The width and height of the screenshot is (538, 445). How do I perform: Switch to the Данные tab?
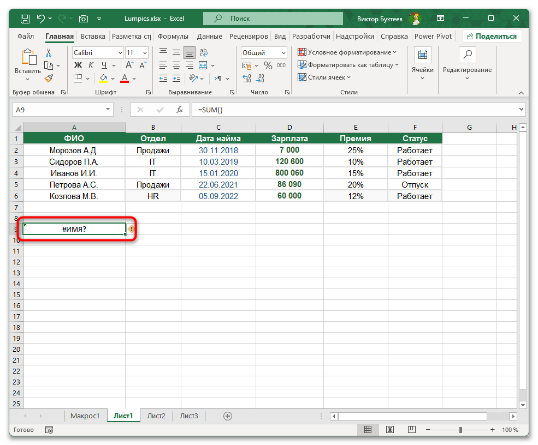pyautogui.click(x=209, y=37)
